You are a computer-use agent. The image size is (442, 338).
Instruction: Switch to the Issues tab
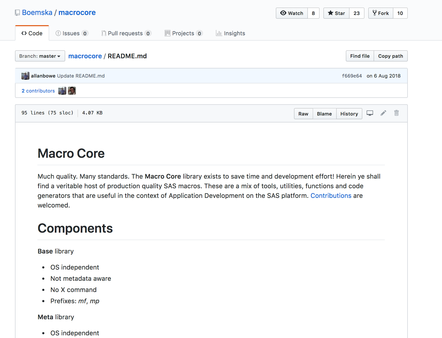coord(72,33)
